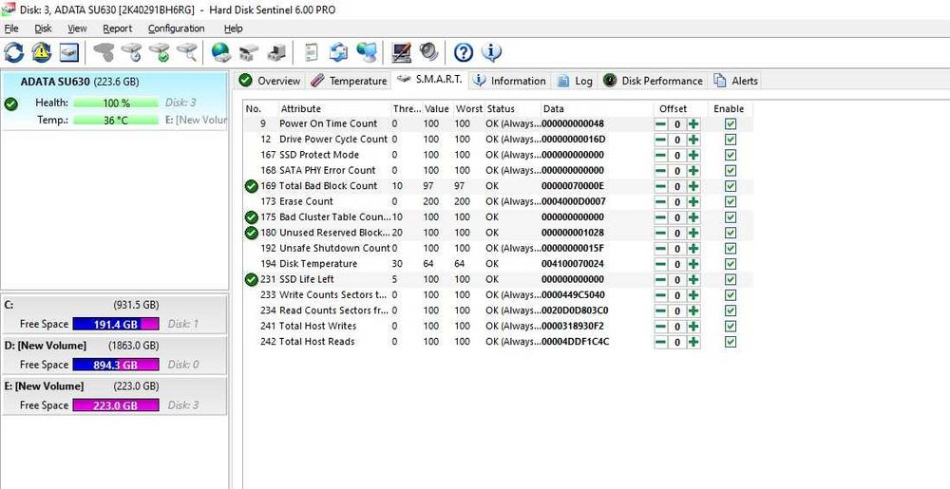Image resolution: width=950 pixels, height=489 pixels.
Task: Open the Information tab
Action: 511,81
